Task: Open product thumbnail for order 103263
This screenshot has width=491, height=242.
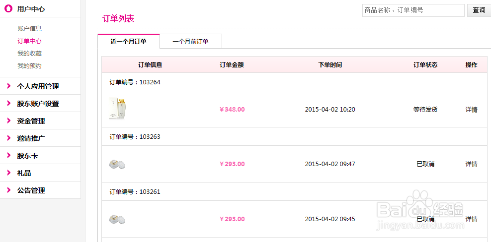Action: click(x=117, y=164)
